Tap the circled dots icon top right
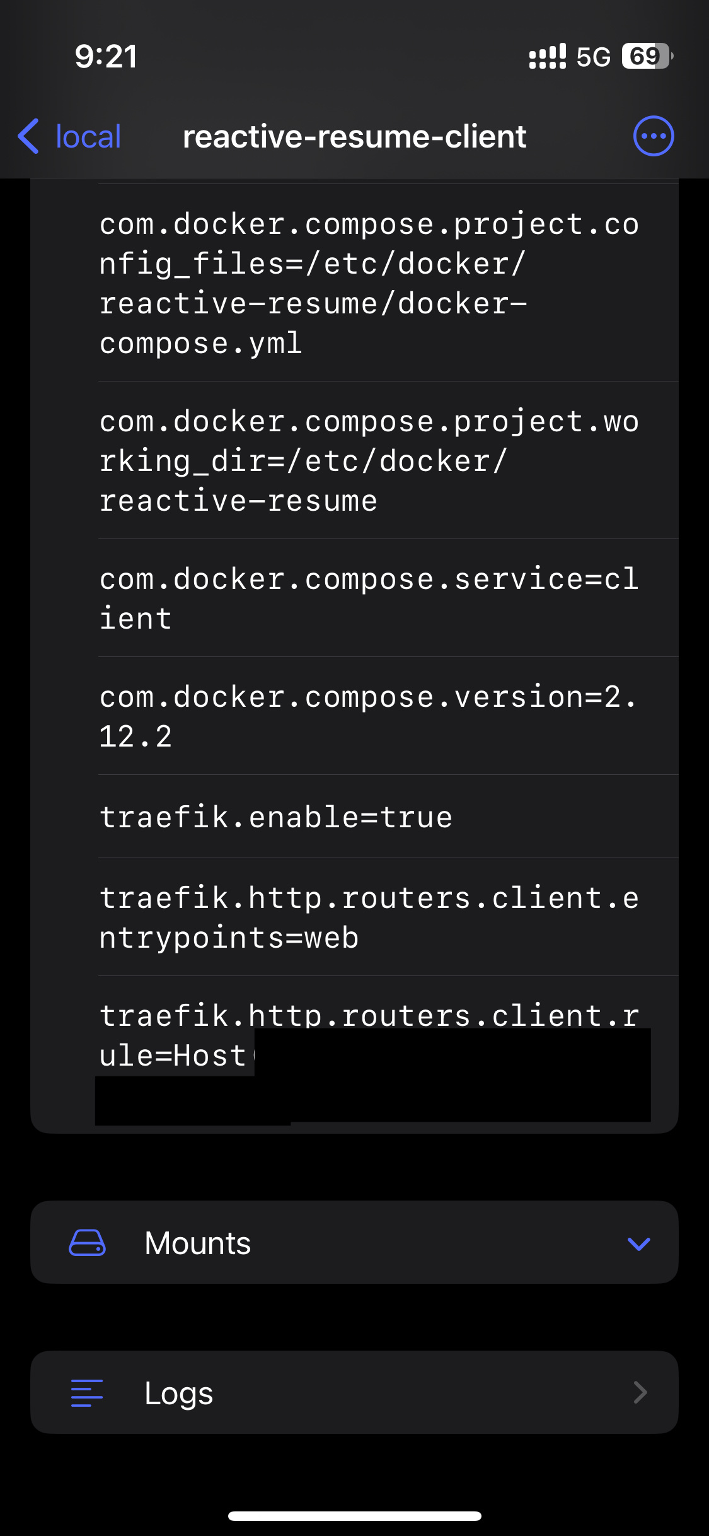709x1536 pixels. pyautogui.click(x=653, y=135)
